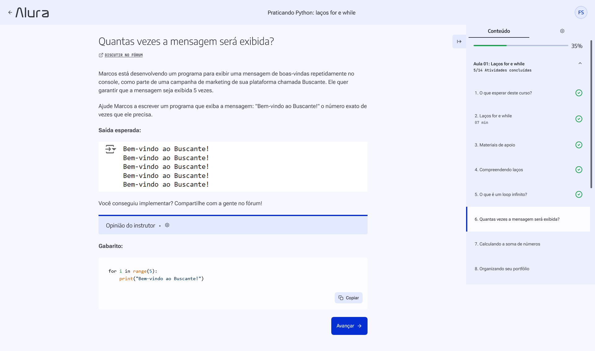Click the gear icon in Opinião do instrutor
Image resolution: width=595 pixels, height=351 pixels.
[167, 225]
